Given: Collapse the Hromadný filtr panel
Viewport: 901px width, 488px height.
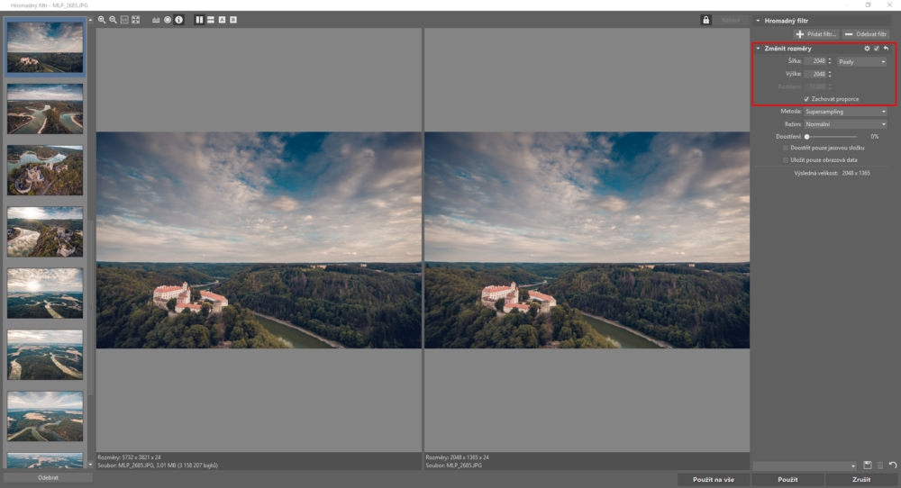Looking at the screenshot, I should [x=758, y=21].
